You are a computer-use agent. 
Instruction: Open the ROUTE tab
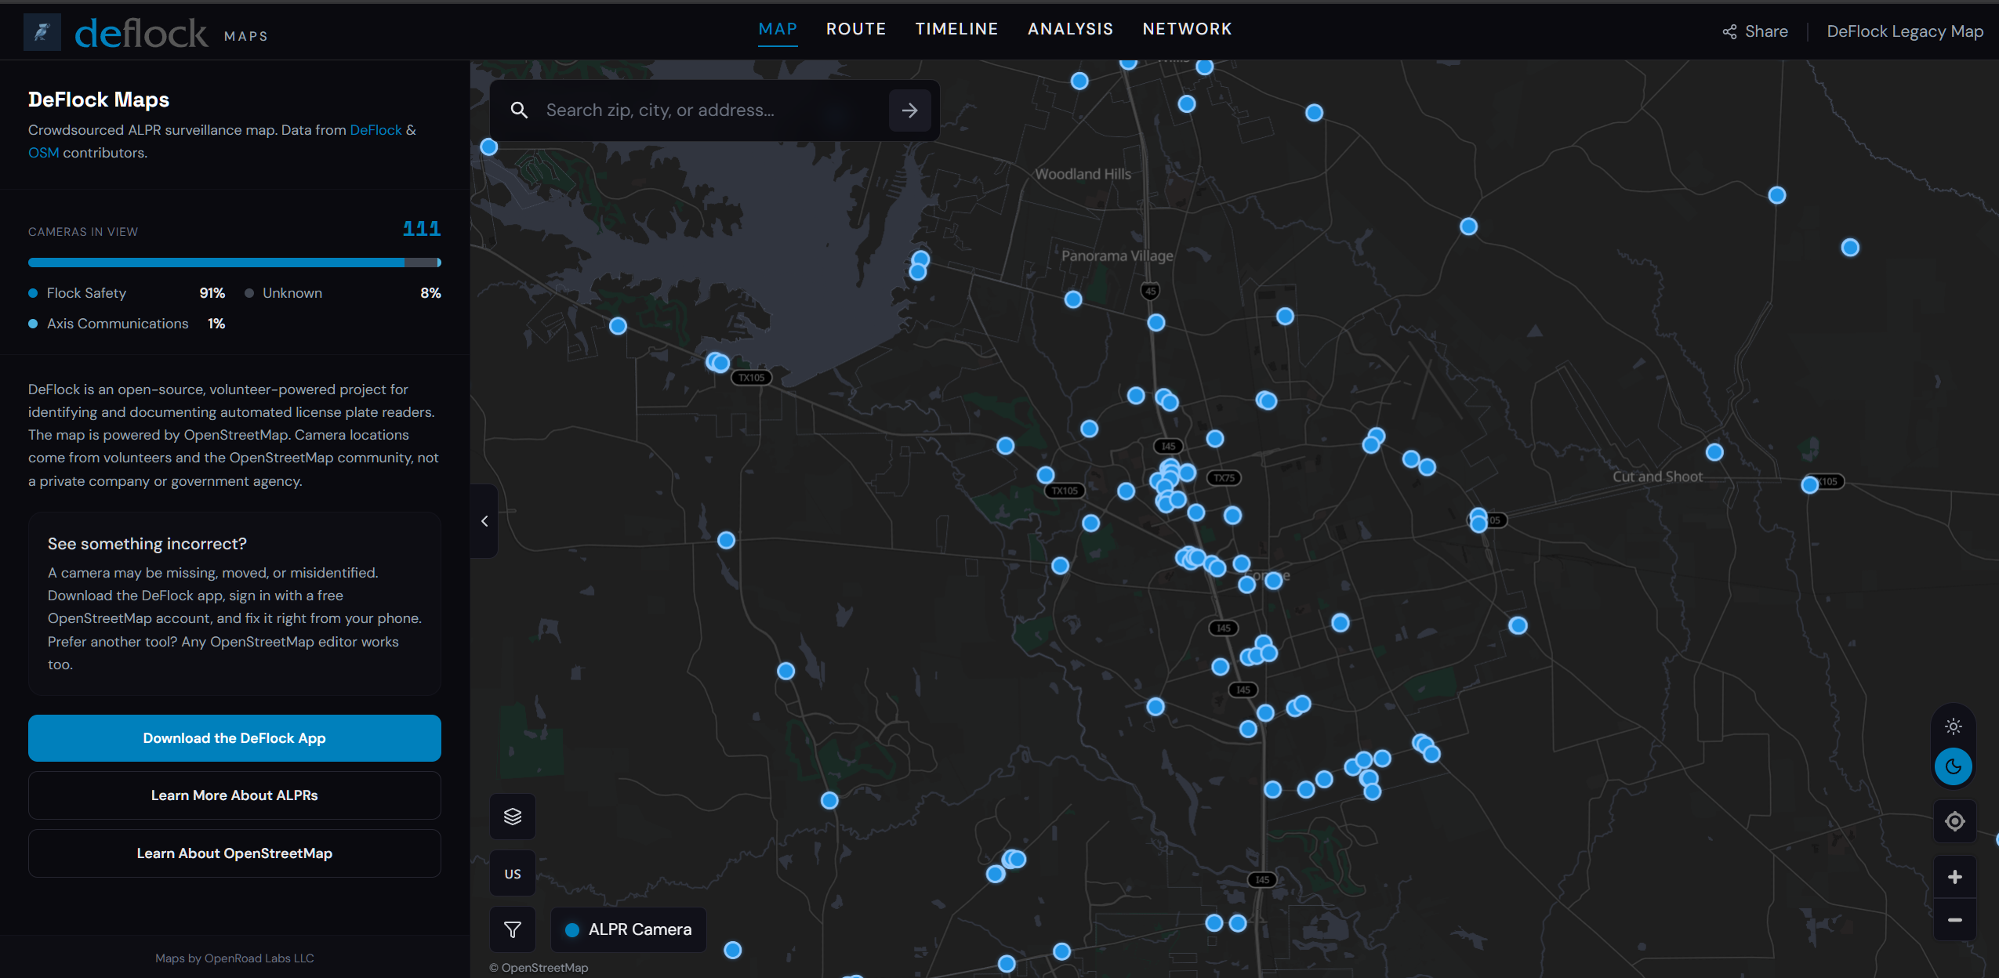(856, 29)
